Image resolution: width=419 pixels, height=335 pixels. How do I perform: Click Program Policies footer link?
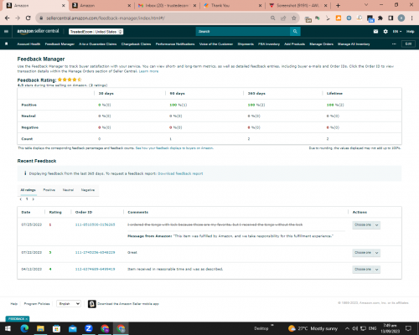(37, 304)
